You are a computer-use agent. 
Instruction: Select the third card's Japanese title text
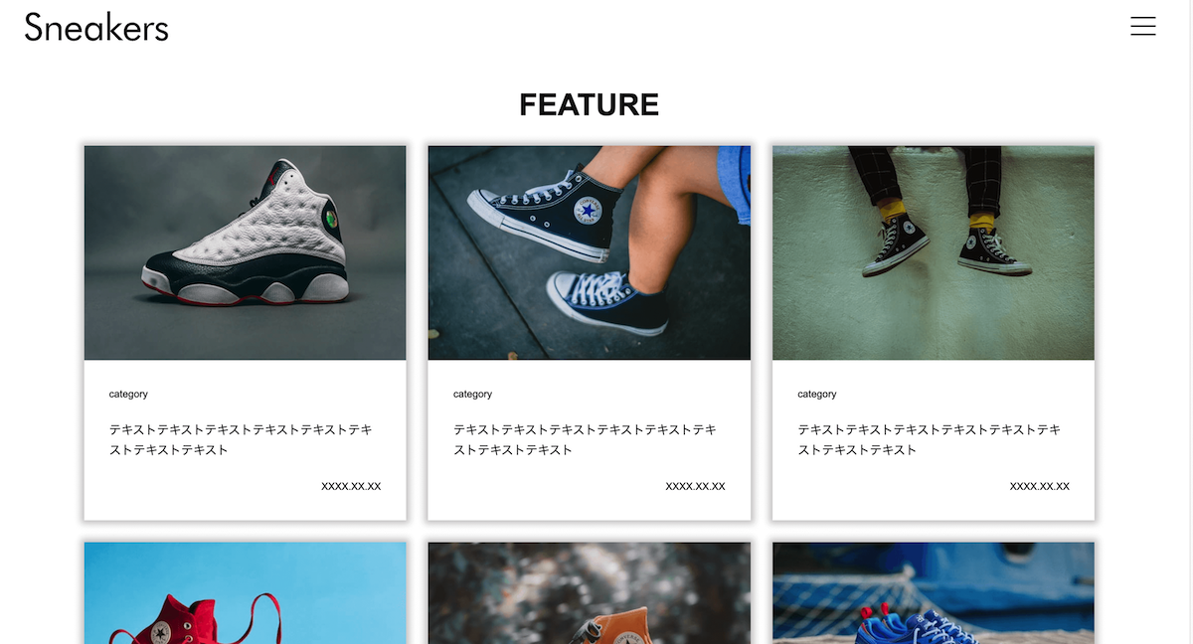point(929,439)
